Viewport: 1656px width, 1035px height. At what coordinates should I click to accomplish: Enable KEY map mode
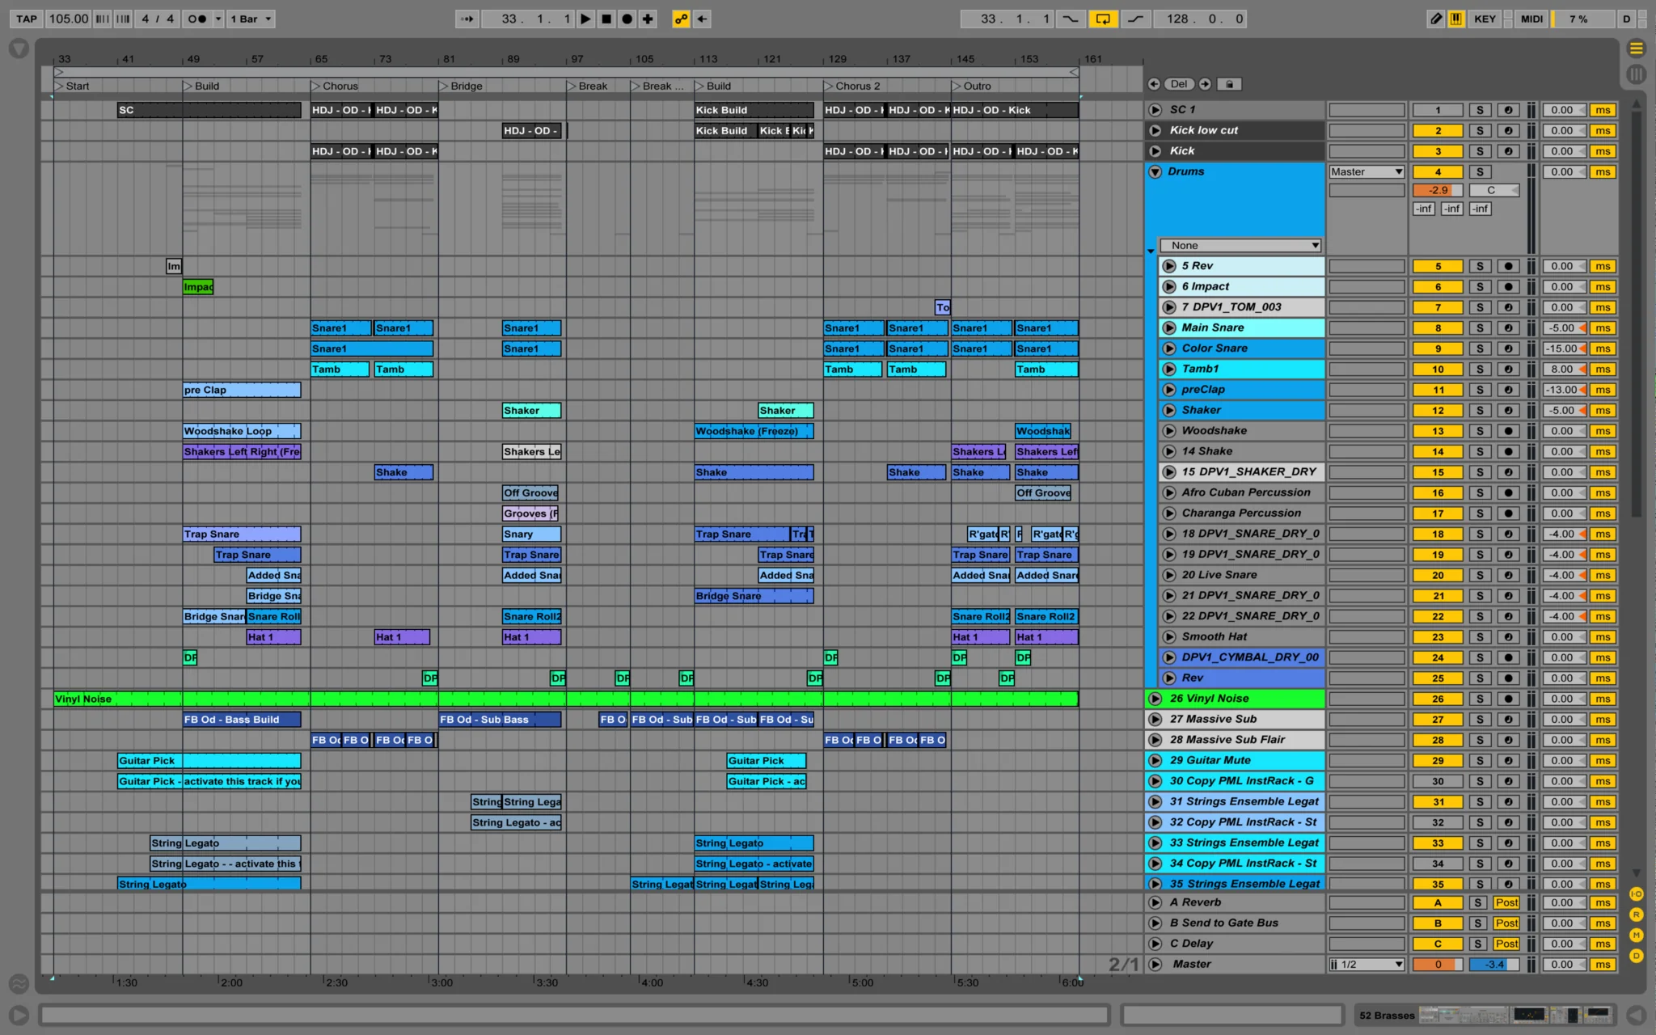pyautogui.click(x=1485, y=19)
